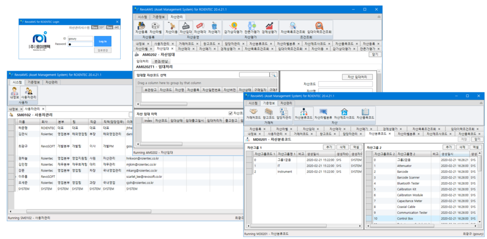487x239 pixels.
Task: Close the 자산임대 document tab with its x
Action: click(x=172, y=48)
